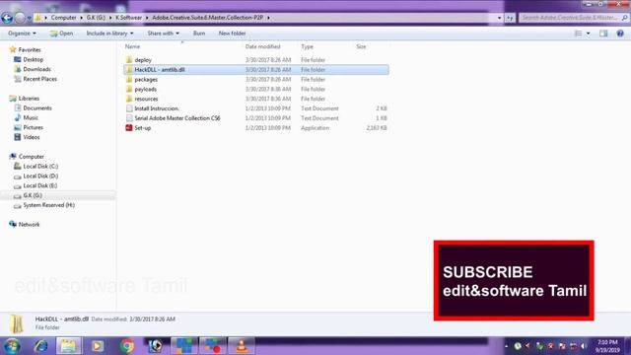Open the Organize menu
Screen dimensions: 631x355
pos(22,34)
